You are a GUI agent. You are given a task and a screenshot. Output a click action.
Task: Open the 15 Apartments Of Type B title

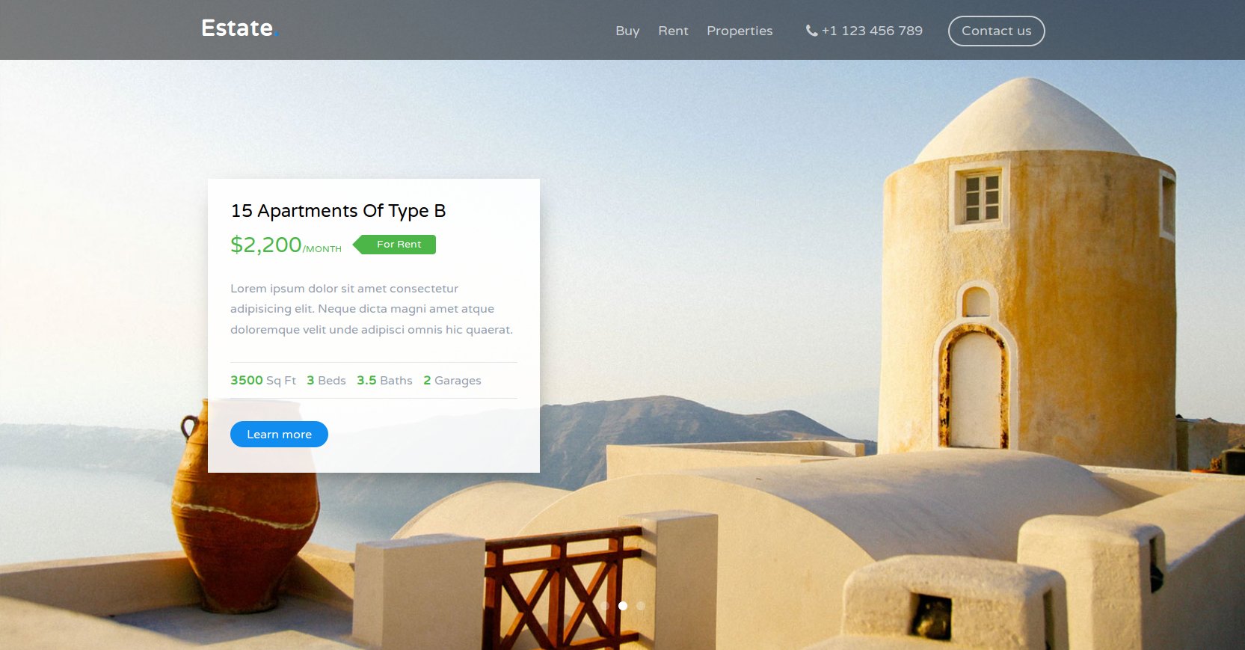(338, 211)
